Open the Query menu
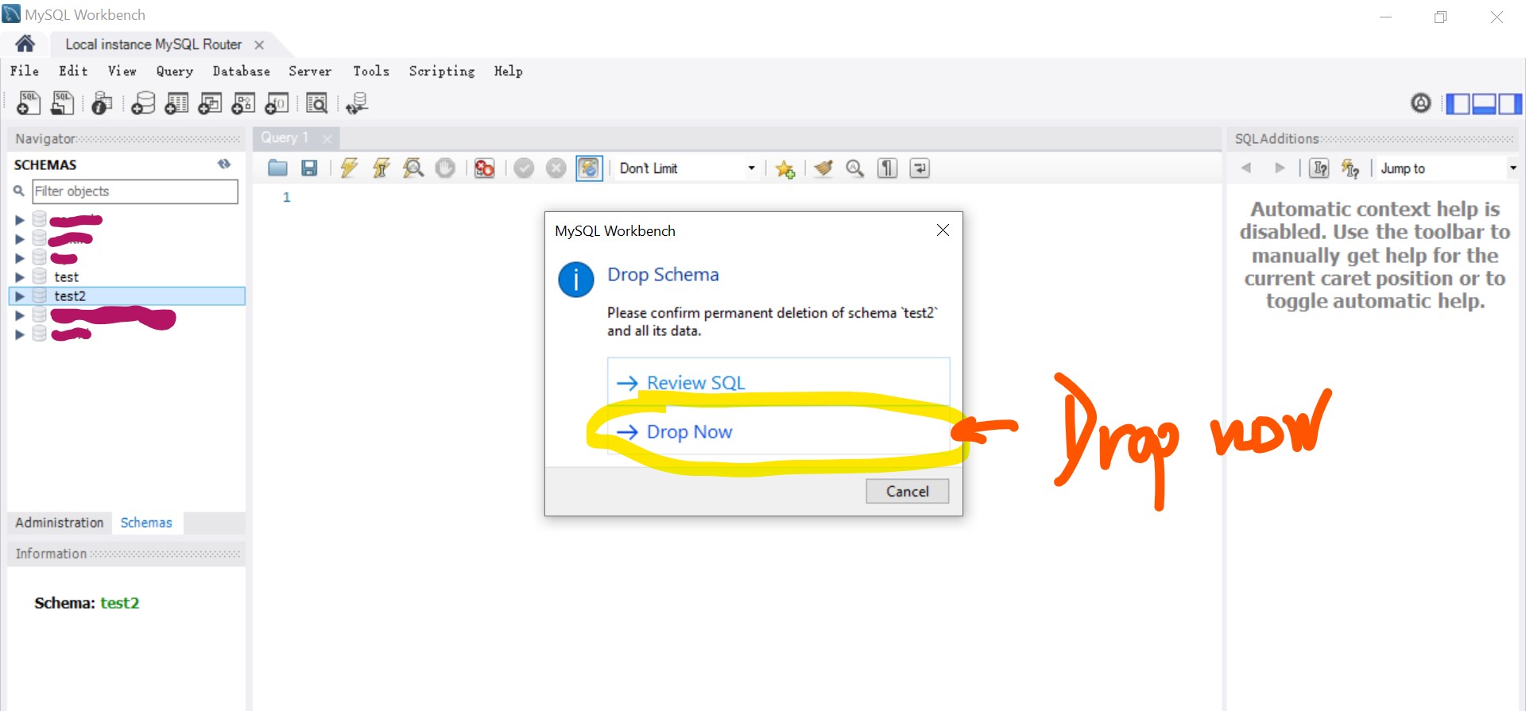 [x=175, y=71]
